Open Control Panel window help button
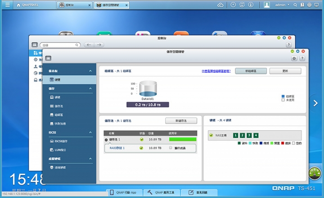Screen dimensions: 324x198 click(288, 45)
